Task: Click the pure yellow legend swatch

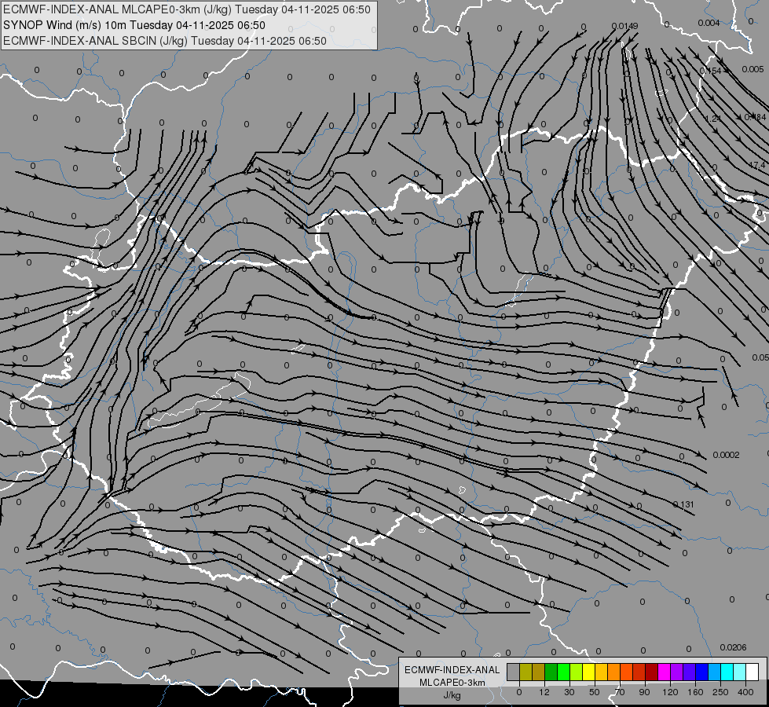Action: 588,672
